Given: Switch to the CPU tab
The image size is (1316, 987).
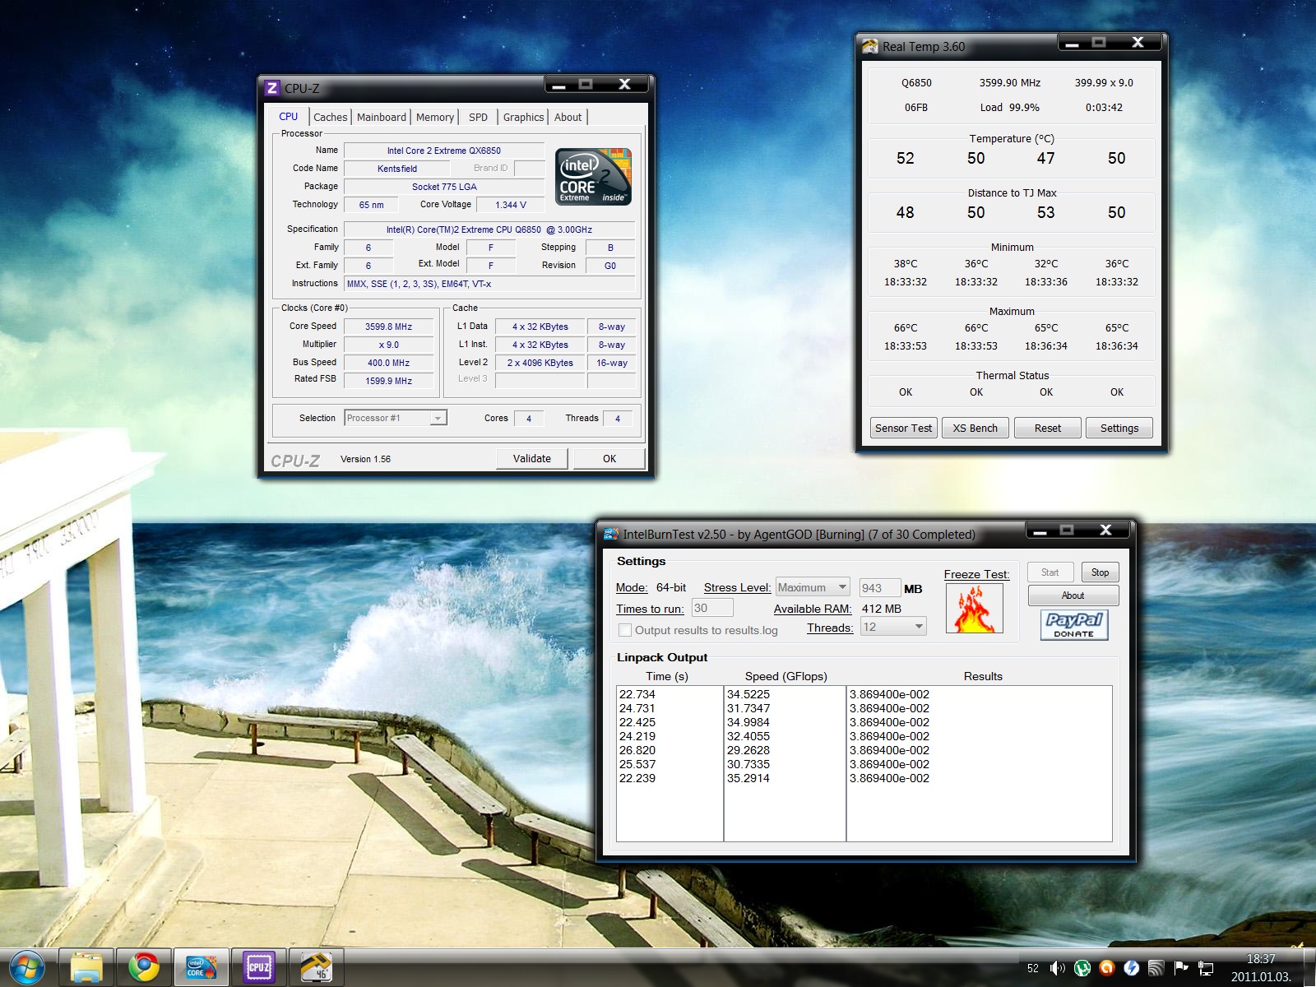Looking at the screenshot, I should pyautogui.click(x=289, y=117).
